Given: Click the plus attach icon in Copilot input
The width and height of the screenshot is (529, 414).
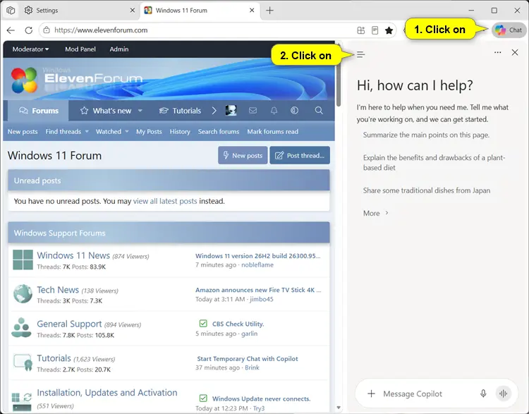Looking at the screenshot, I should [371, 394].
